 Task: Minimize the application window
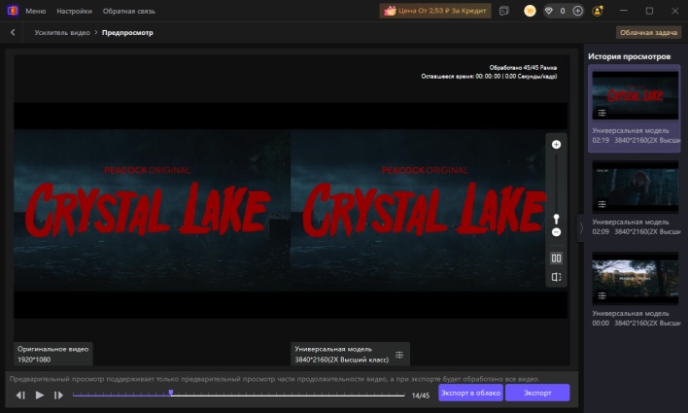tap(624, 11)
